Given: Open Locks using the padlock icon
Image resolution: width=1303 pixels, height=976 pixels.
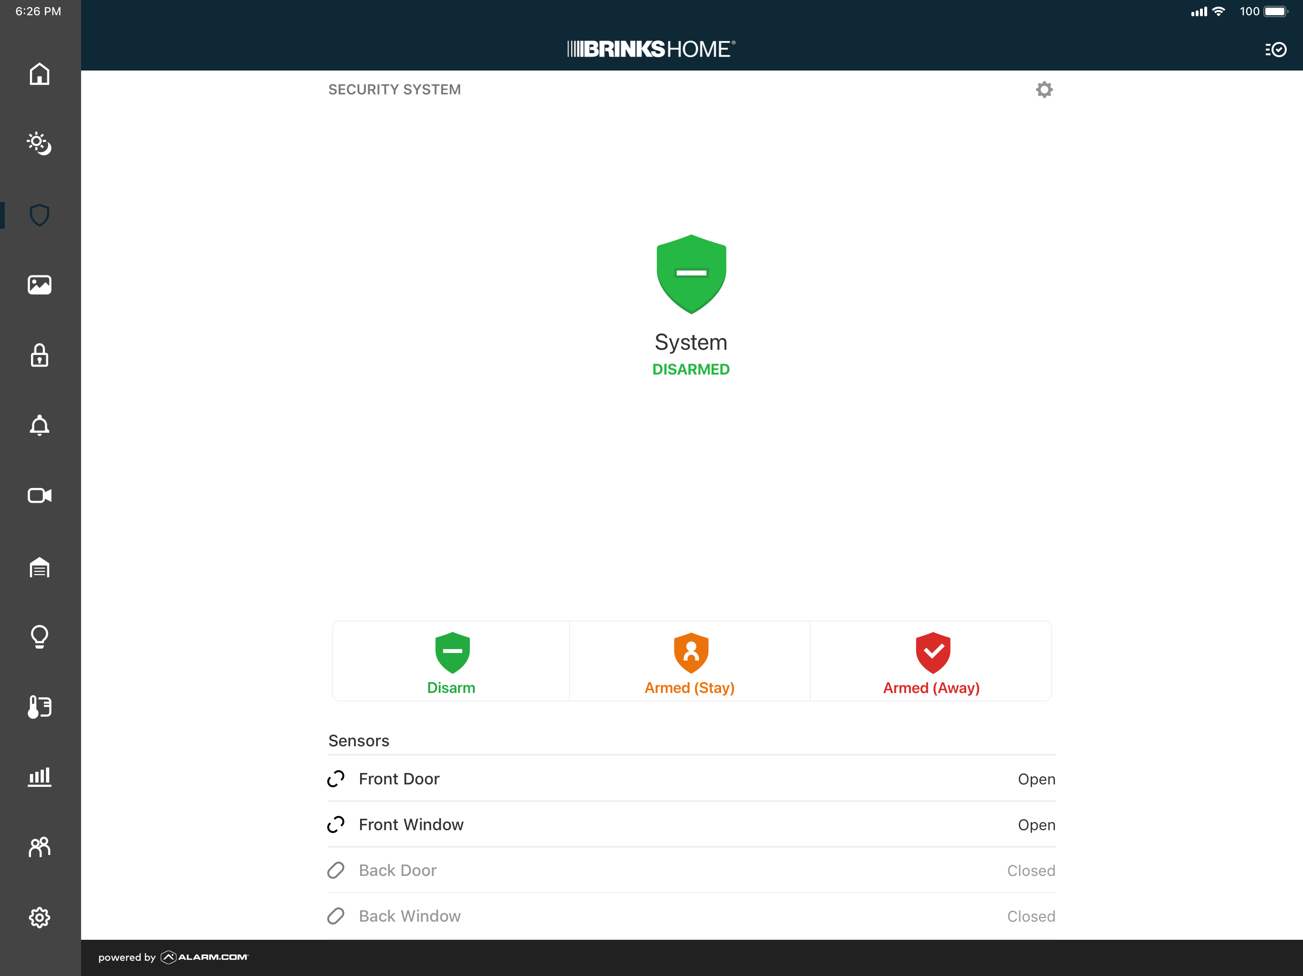Looking at the screenshot, I should coord(39,356).
